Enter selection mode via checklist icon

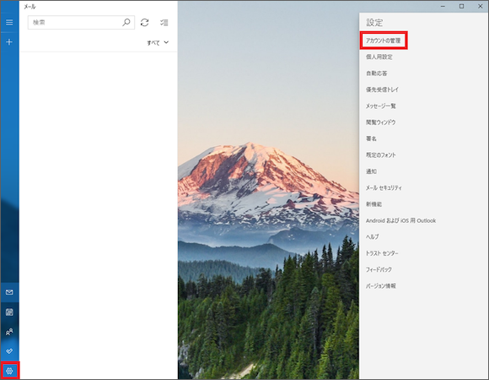coord(164,23)
